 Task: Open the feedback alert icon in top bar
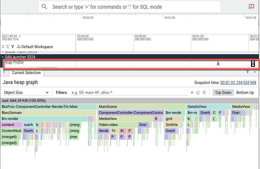coord(251,6)
